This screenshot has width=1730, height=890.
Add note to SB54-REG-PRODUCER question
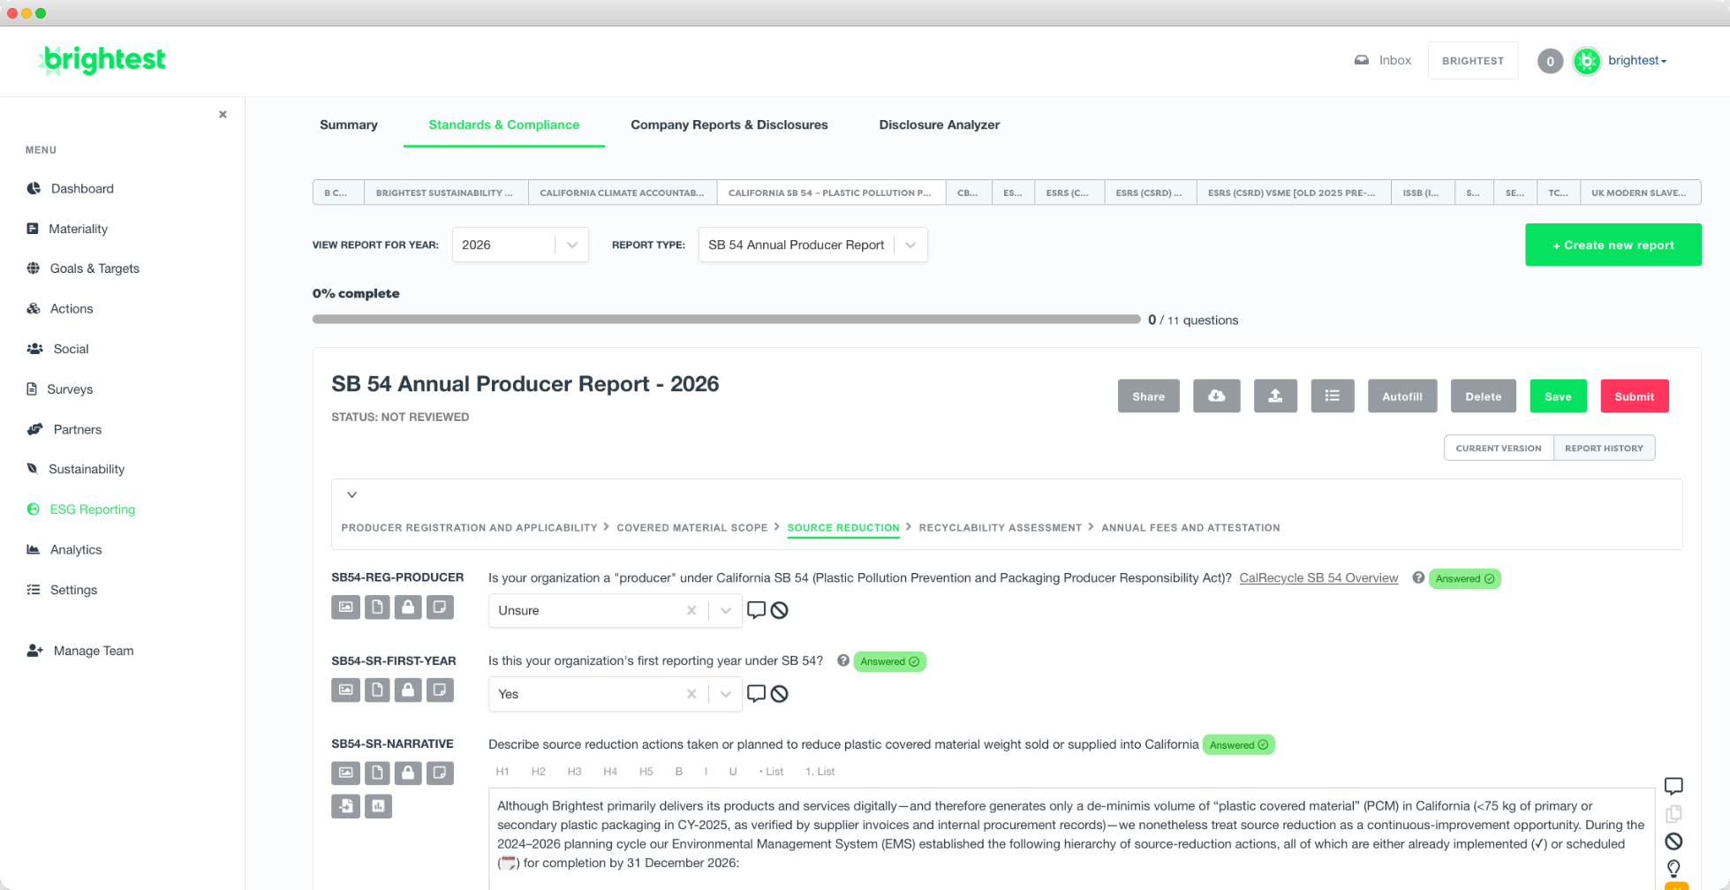pos(440,607)
